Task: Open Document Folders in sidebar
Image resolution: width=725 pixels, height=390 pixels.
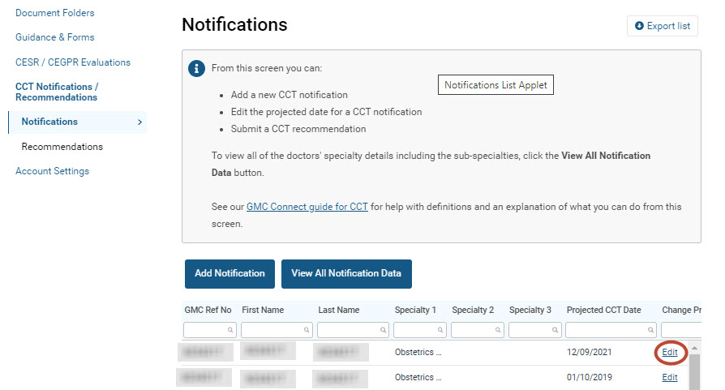Action: (54, 13)
